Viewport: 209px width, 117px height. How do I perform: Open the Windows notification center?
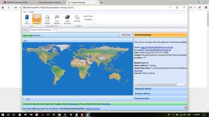(x=204, y=115)
